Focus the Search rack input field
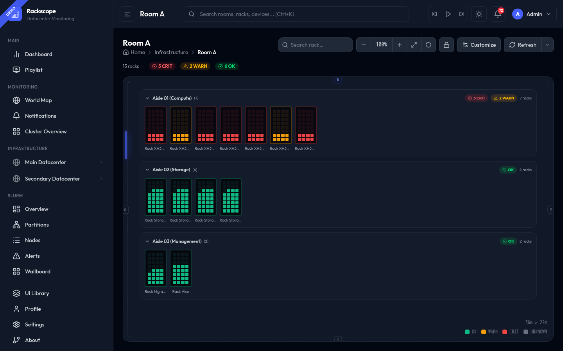This screenshot has height=351, width=563. pyautogui.click(x=319, y=45)
